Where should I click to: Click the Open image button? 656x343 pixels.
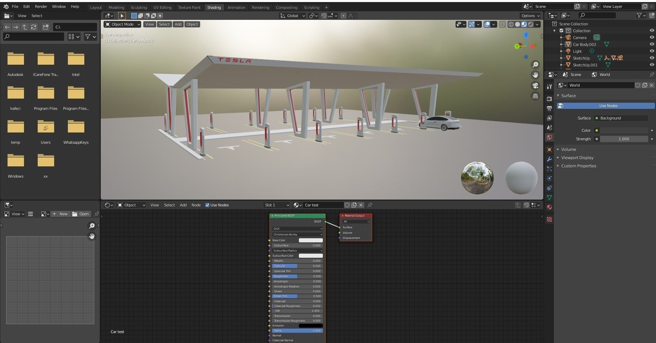click(x=81, y=214)
